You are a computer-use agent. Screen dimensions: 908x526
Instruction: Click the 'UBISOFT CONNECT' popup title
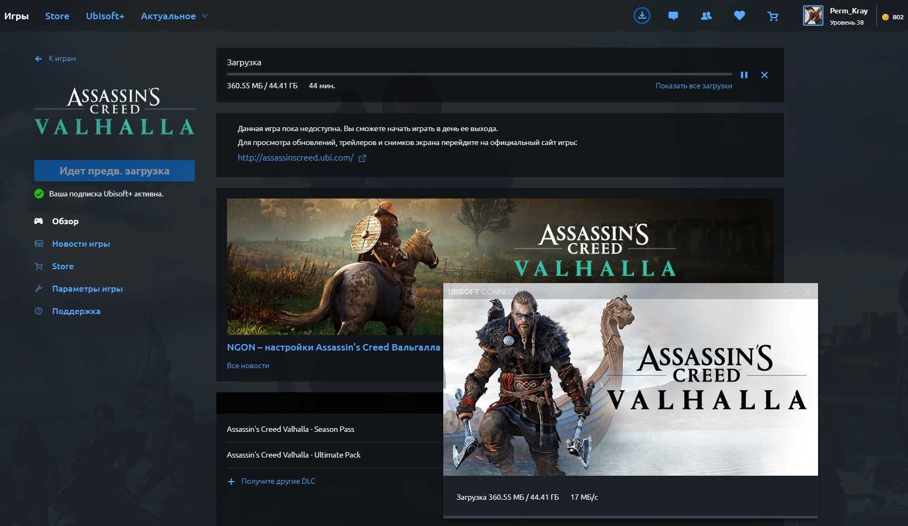click(483, 292)
